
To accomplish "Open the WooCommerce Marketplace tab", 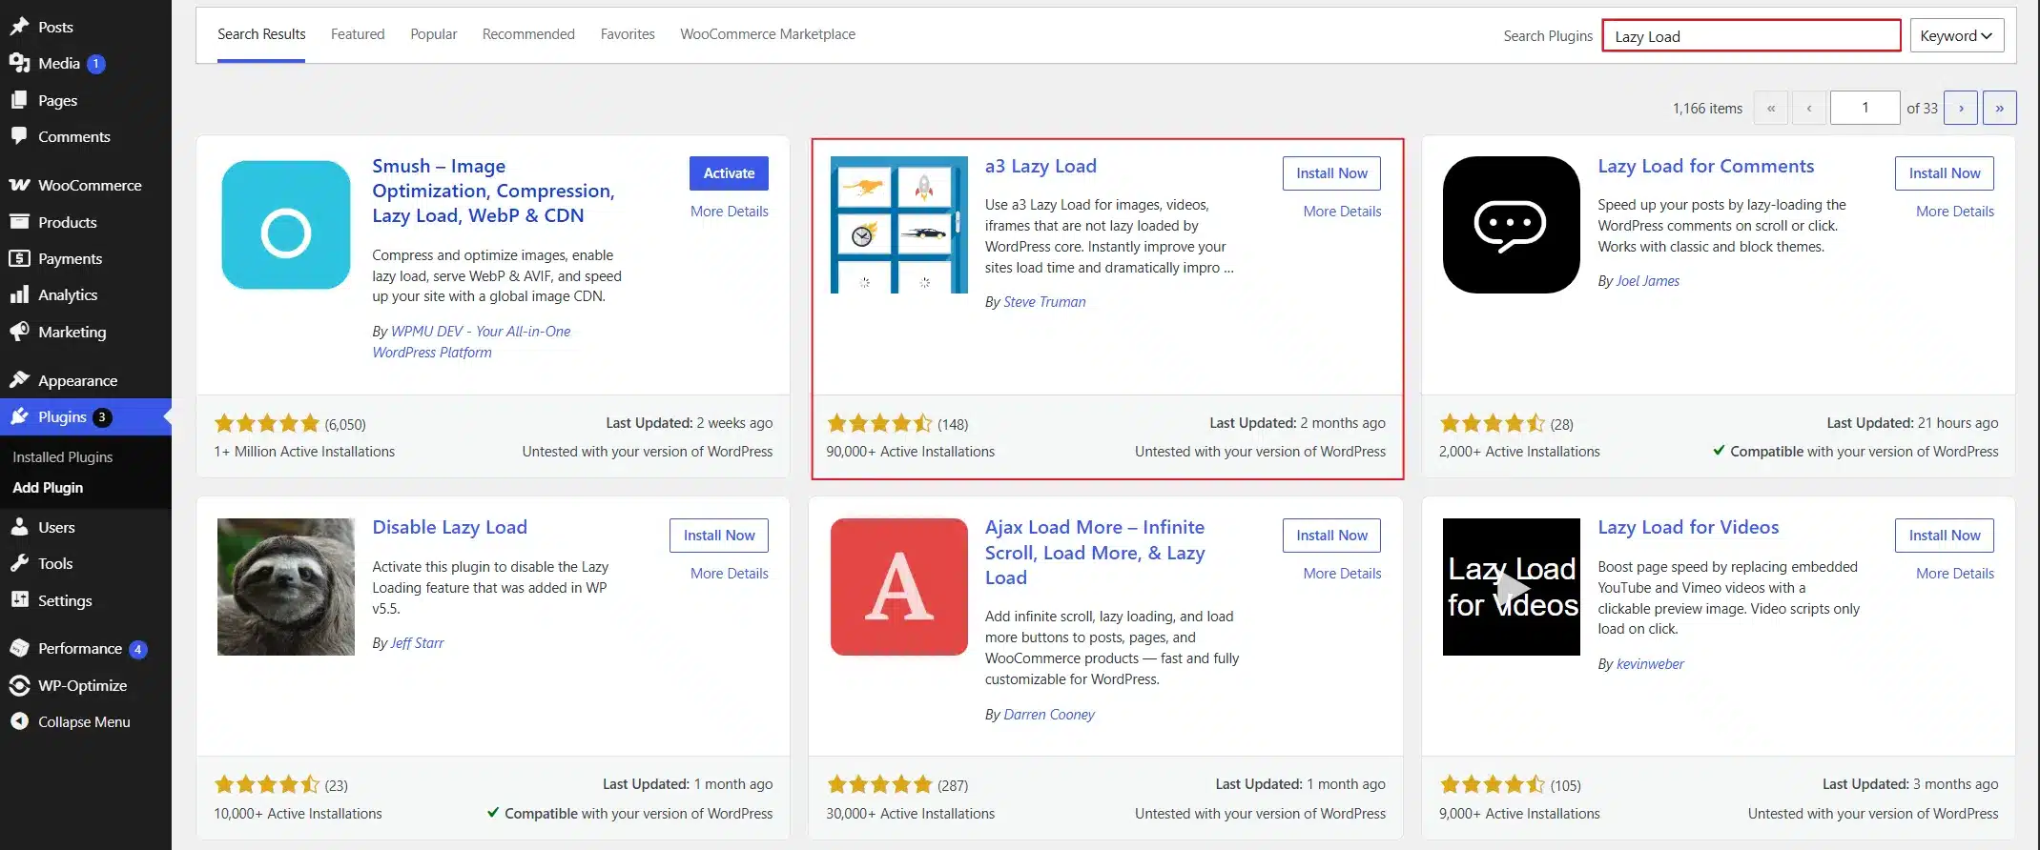I will click(x=768, y=34).
